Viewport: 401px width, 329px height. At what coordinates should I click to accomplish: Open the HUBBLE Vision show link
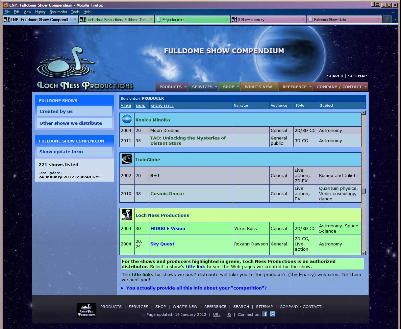[168, 228]
